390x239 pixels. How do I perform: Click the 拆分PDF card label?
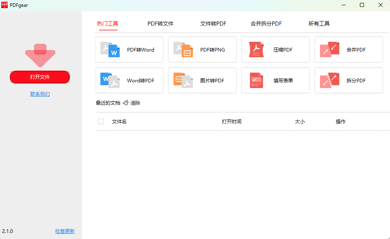[356, 80]
